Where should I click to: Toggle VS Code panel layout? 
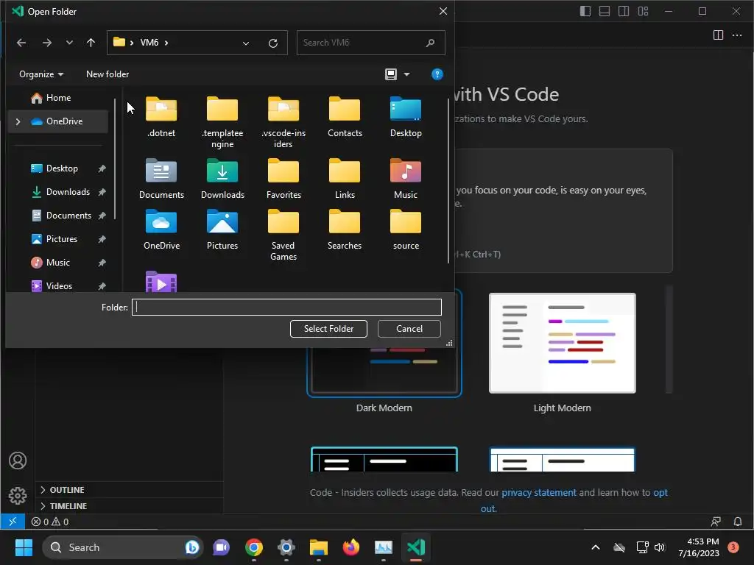(604, 11)
